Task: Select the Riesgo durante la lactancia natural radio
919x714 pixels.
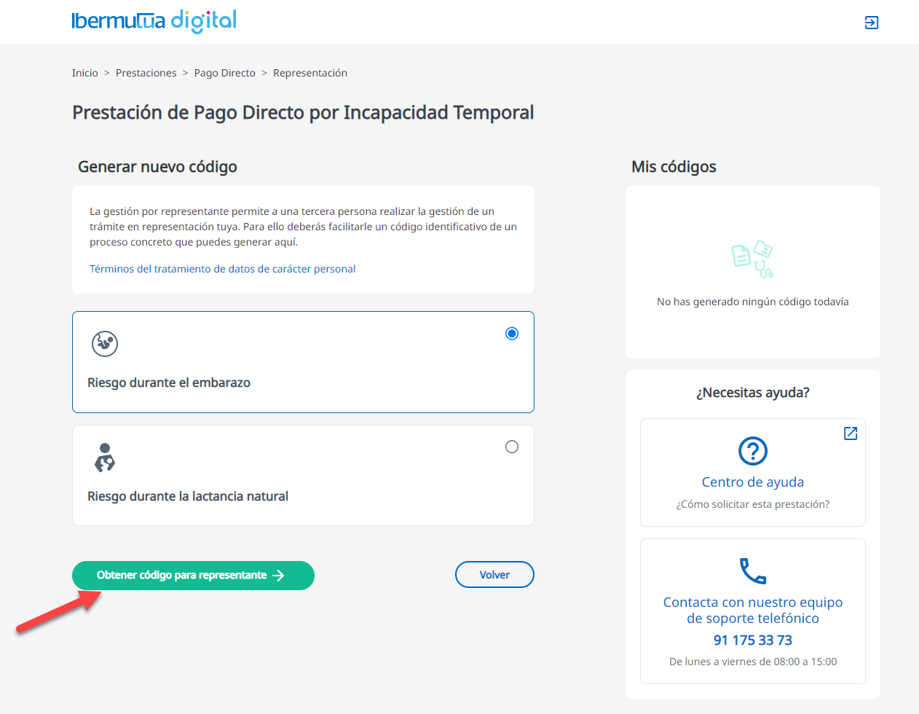Action: pyautogui.click(x=512, y=447)
